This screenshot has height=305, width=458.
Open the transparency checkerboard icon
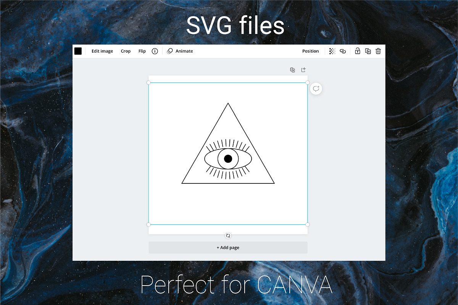pos(332,51)
